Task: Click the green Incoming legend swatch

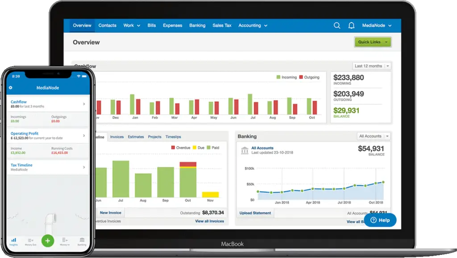Action: [278, 77]
